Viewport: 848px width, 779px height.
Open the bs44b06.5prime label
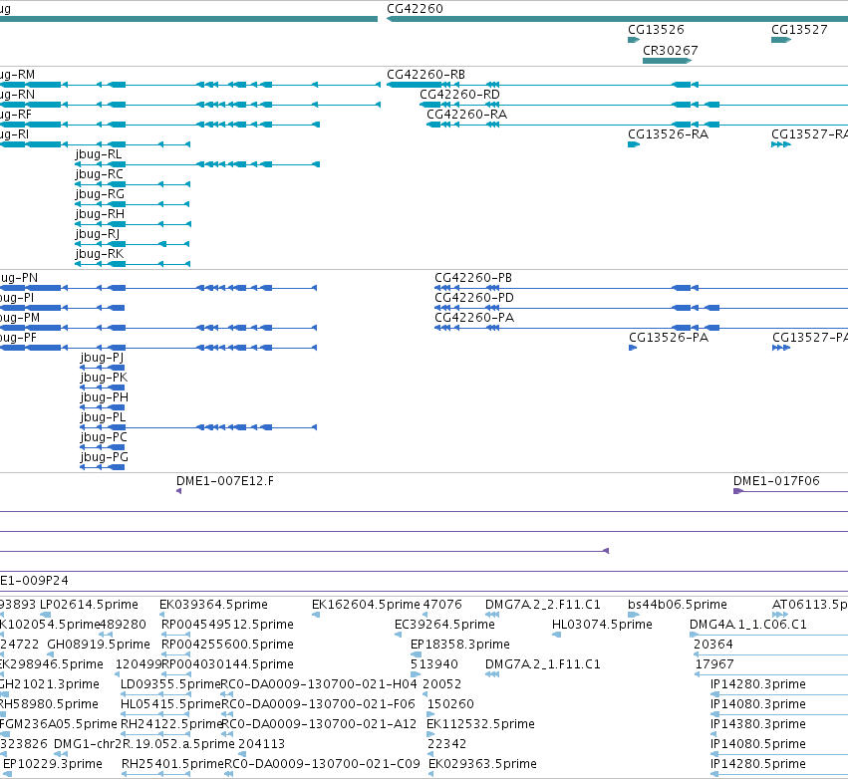(678, 605)
